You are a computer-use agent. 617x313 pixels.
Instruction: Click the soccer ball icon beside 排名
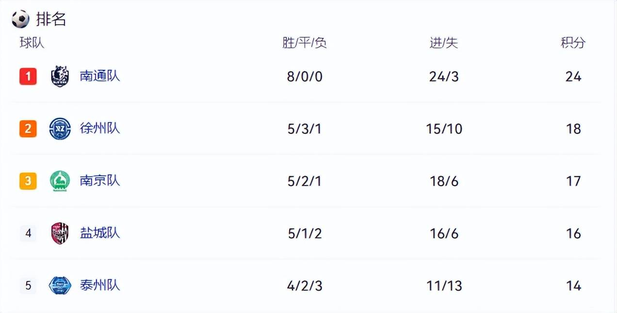click(20, 19)
